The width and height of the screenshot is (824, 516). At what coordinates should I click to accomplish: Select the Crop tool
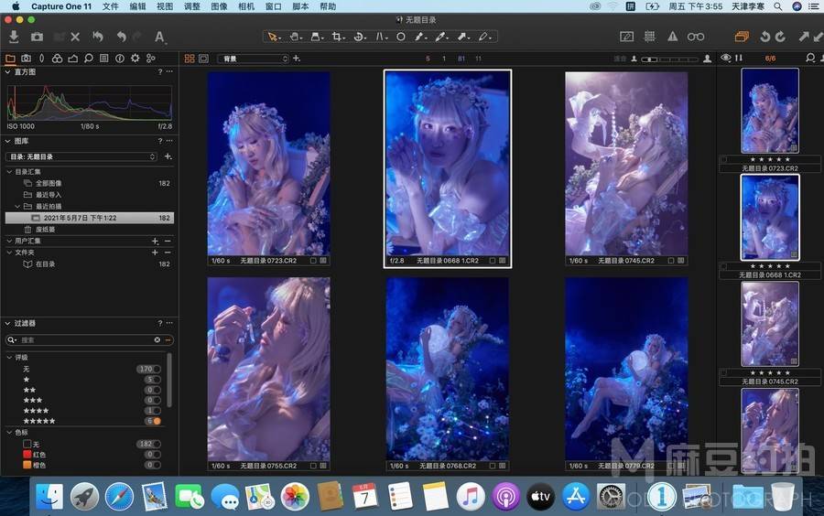pos(338,37)
